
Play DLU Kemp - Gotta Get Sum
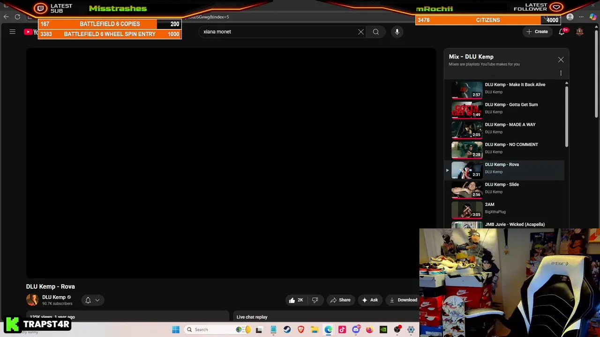pyautogui.click(x=511, y=105)
